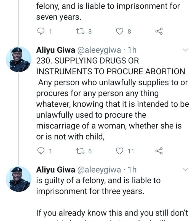Open the 'INSTRUMENTS TO PROCURE ABORTION' tweet text
Viewport: 195px width, 221px height.
[110, 71]
